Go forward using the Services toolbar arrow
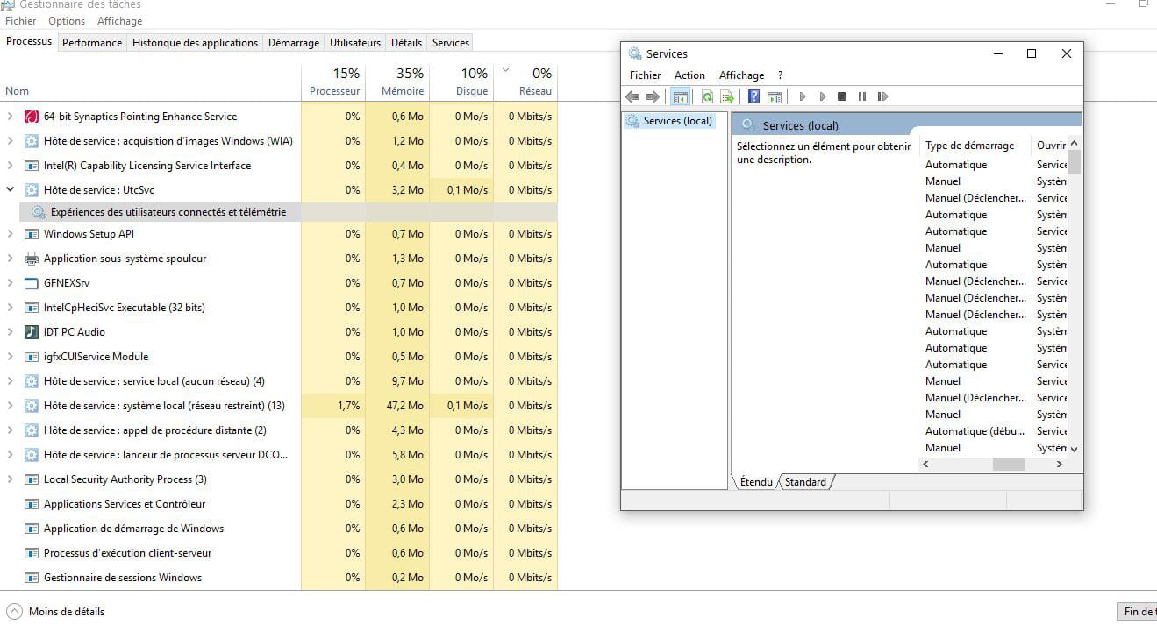1157x625 pixels. 653,96
